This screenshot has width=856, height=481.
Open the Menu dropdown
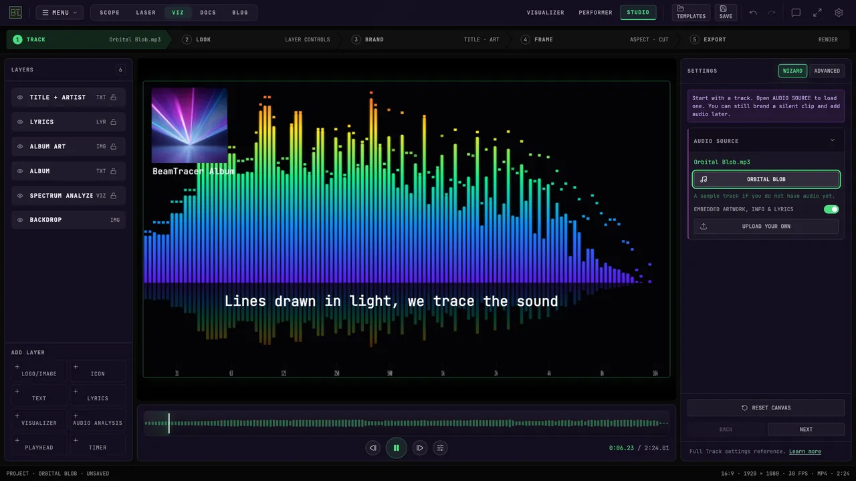(x=60, y=13)
